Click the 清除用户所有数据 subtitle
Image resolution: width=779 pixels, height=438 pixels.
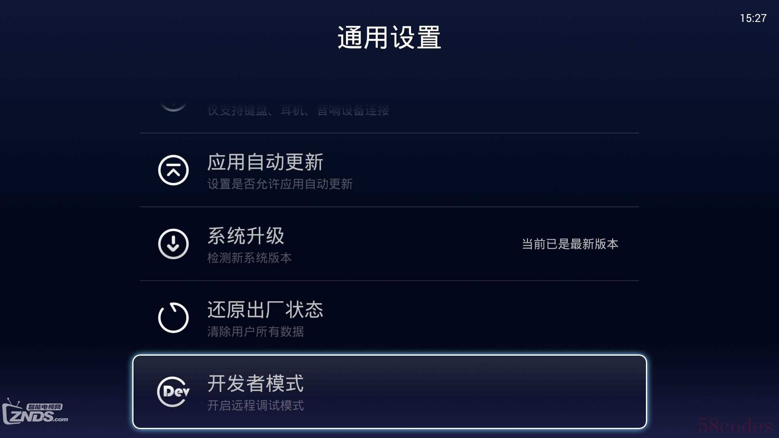(256, 332)
